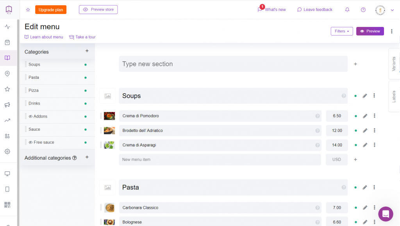Click the Preview button
This screenshot has height=226, width=400.
click(370, 31)
